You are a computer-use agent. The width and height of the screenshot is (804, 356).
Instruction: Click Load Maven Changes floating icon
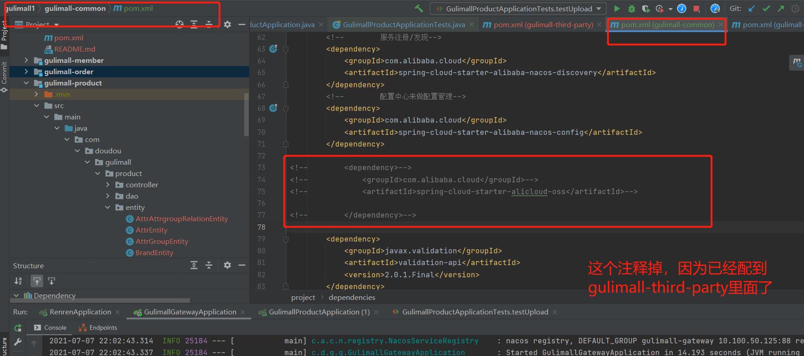point(797,62)
